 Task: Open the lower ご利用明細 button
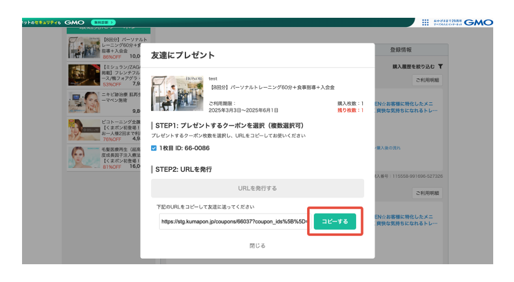pos(427,193)
